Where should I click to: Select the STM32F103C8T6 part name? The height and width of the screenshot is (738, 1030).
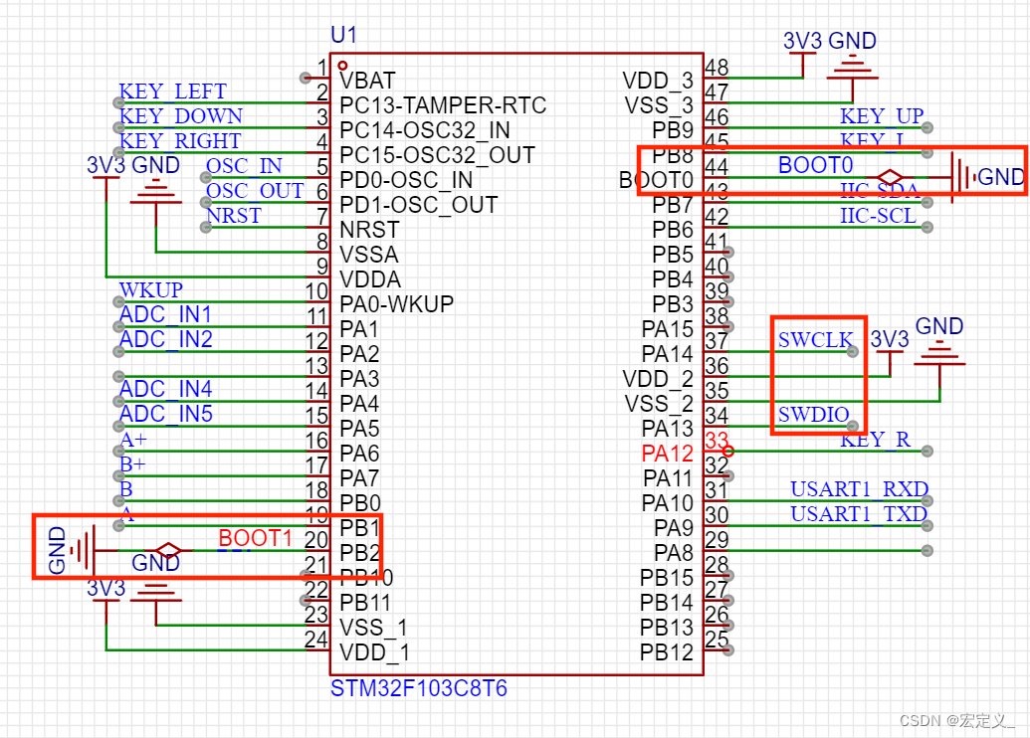tap(418, 688)
